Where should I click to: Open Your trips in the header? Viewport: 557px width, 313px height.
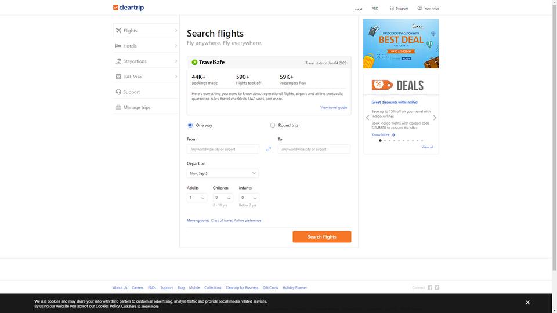pyautogui.click(x=428, y=8)
